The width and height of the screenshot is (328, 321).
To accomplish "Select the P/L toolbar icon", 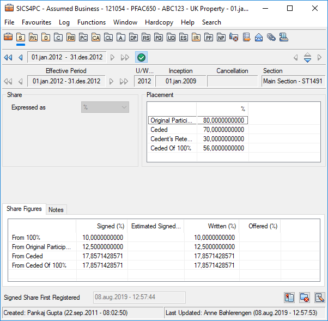I will pos(33,38).
